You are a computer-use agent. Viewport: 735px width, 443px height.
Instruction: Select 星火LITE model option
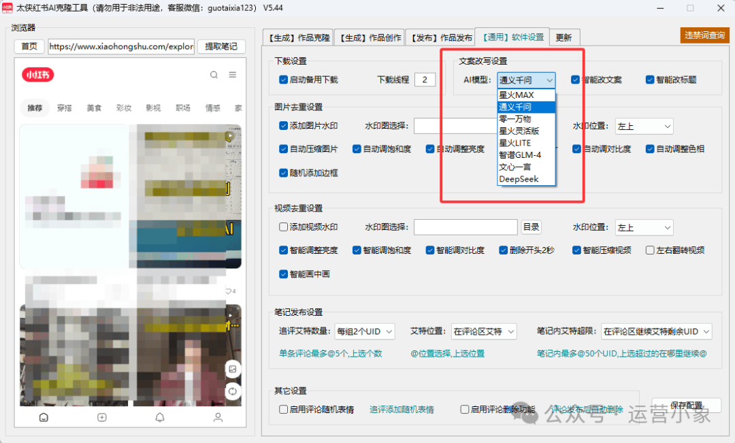526,144
